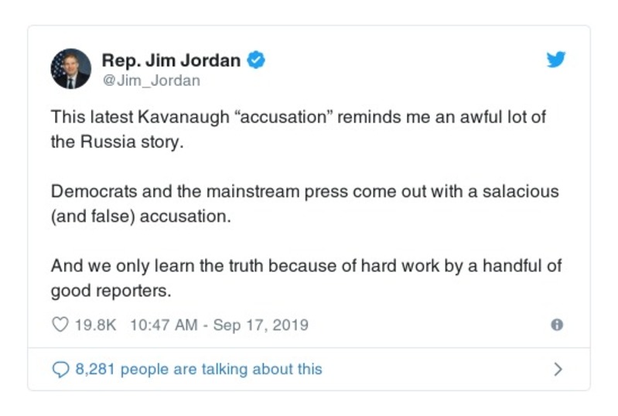Click the "10:47 AM - Sep 17, 2019" timestamp
This screenshot has width=618, height=416.
220,325
